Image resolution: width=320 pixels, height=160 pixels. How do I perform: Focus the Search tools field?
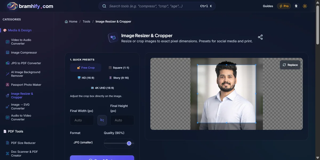click(x=157, y=6)
